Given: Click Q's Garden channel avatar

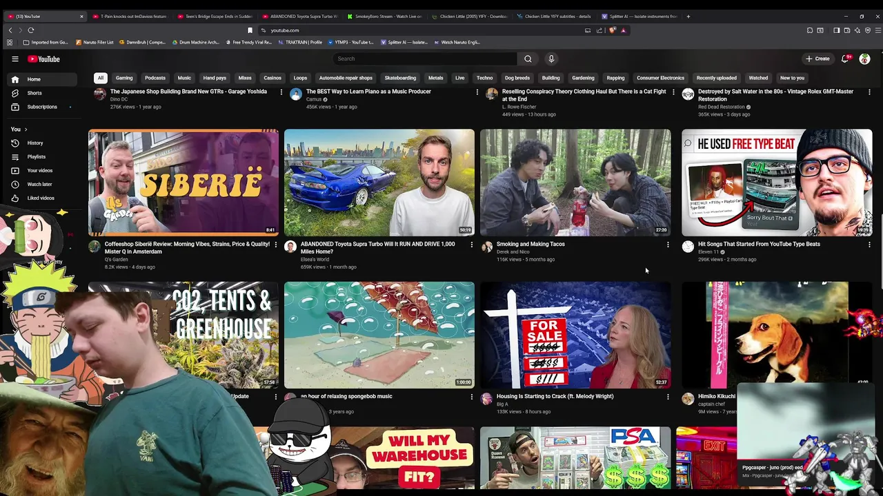Looking at the screenshot, I should point(95,247).
